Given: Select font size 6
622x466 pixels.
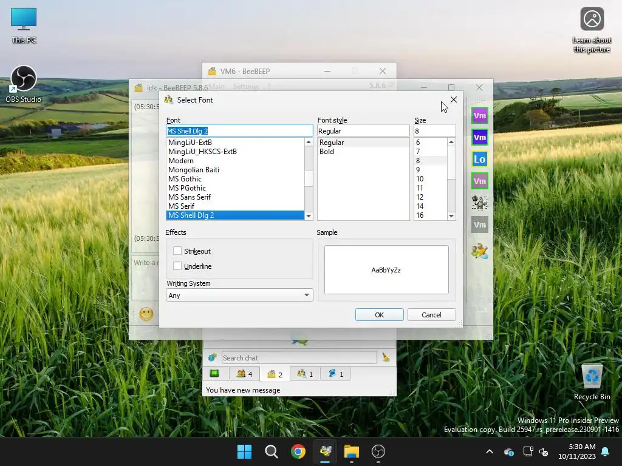Looking at the screenshot, I should pyautogui.click(x=431, y=142).
